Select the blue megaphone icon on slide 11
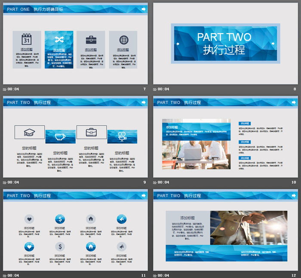The height and width of the screenshot is (278, 301). 122,219
